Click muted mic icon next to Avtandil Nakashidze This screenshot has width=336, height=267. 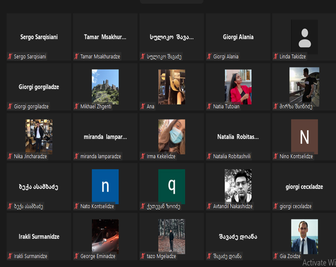209,206
